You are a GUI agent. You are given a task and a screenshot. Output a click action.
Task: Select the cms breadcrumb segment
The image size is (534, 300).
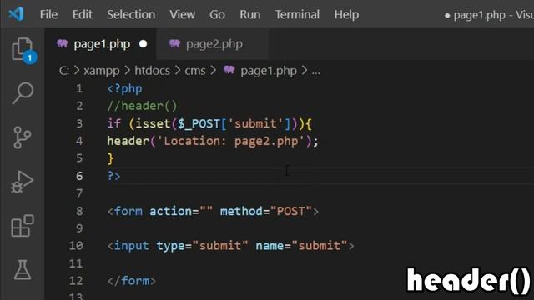[195, 71]
